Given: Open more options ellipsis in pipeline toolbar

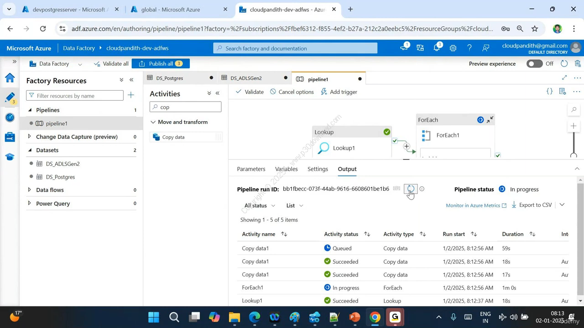Looking at the screenshot, I should tap(577, 92).
